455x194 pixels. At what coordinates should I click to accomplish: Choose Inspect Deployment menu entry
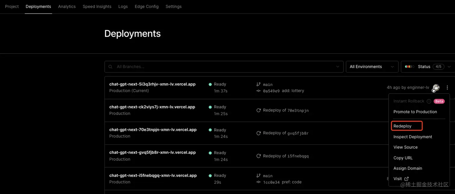[413, 137]
